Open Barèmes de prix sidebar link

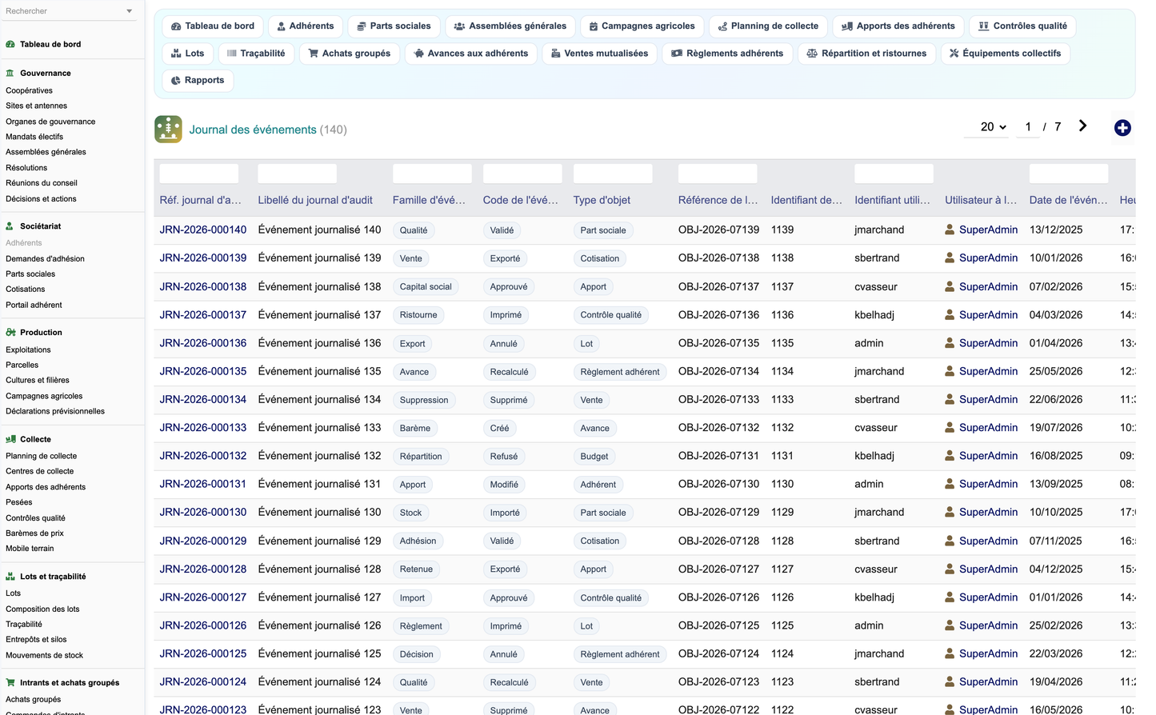(34, 533)
